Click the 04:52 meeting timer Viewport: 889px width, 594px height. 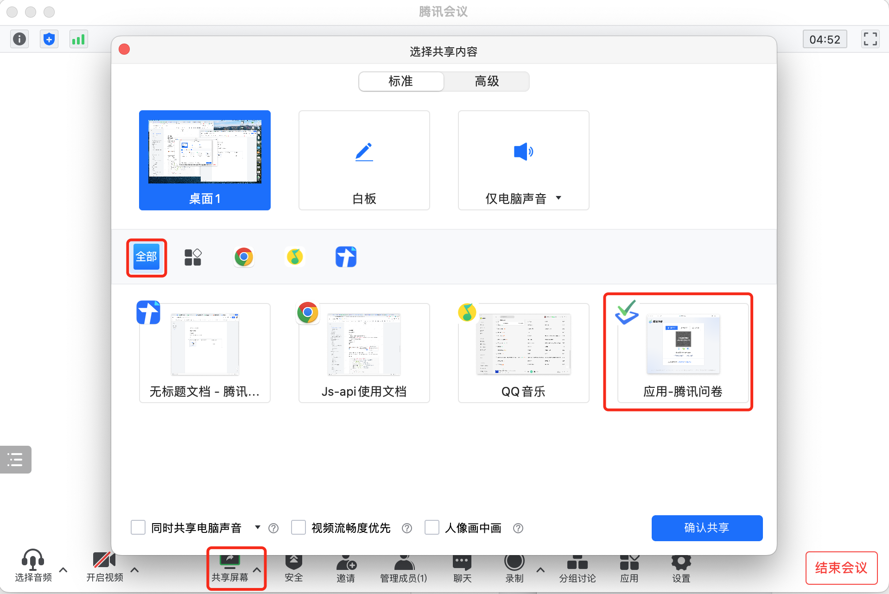click(x=825, y=39)
